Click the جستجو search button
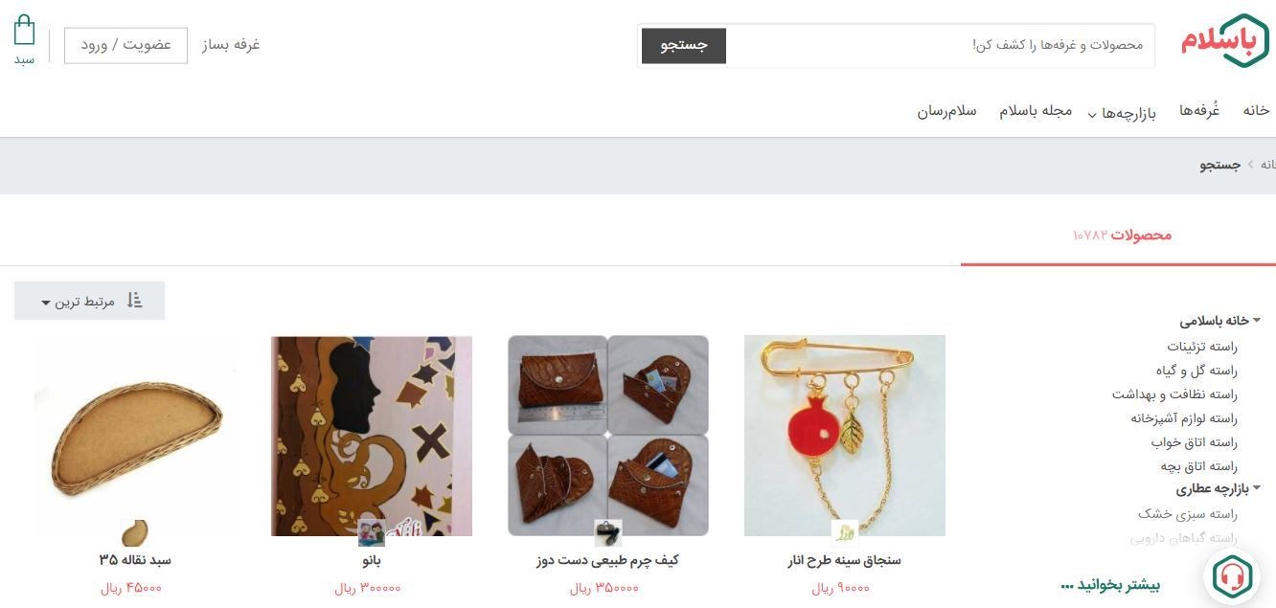Viewport: 1276px width, 608px height. pyautogui.click(x=684, y=46)
